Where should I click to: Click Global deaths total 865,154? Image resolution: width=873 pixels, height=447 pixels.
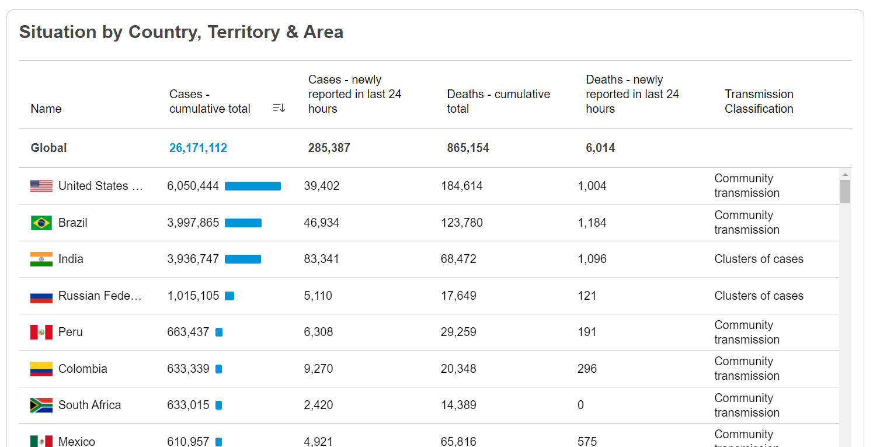pyautogui.click(x=468, y=148)
